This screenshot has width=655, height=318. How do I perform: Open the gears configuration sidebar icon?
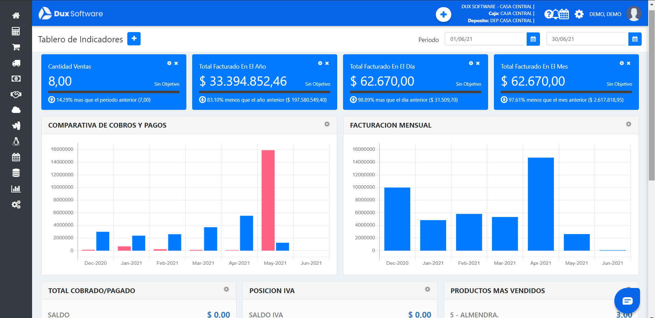coord(16,205)
